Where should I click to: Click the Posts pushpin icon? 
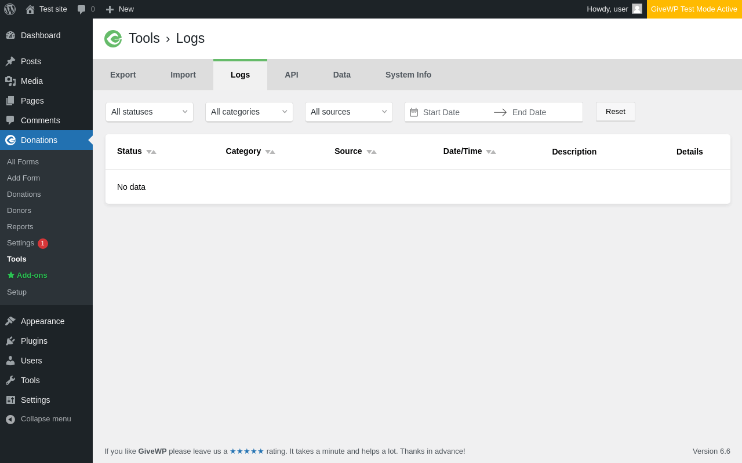tap(10, 61)
